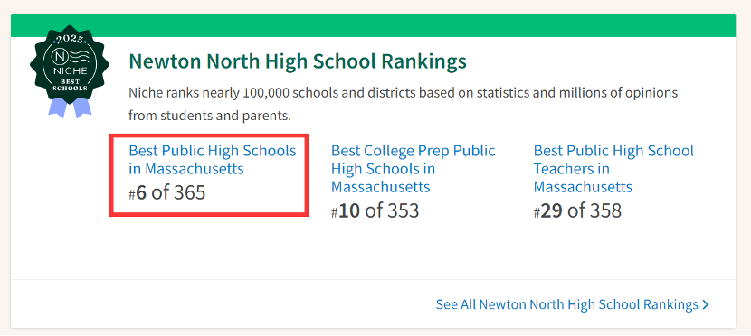This screenshot has height=336, width=751.
Task: Click the bold 10 in the college prep ranking
Action: (x=349, y=210)
